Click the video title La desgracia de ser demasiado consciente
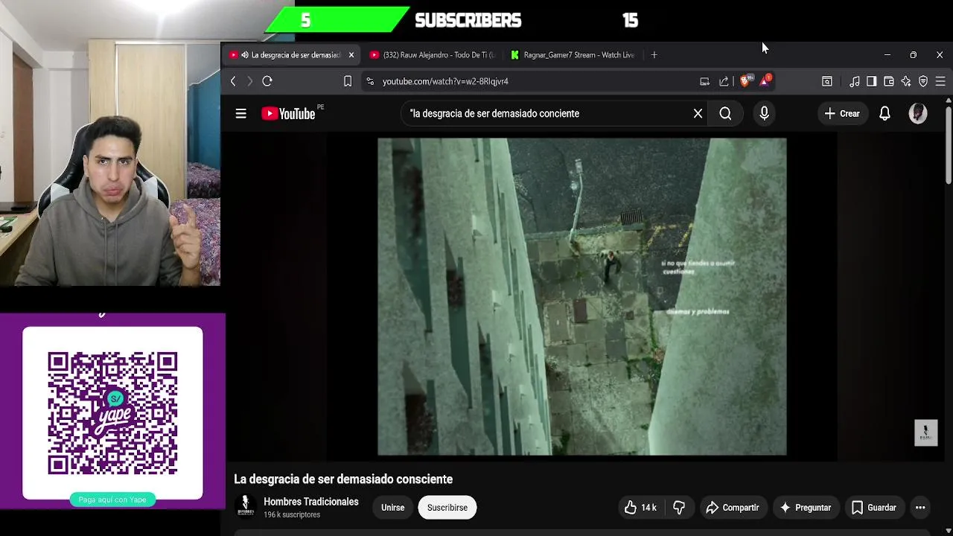This screenshot has width=953, height=536. [343, 479]
